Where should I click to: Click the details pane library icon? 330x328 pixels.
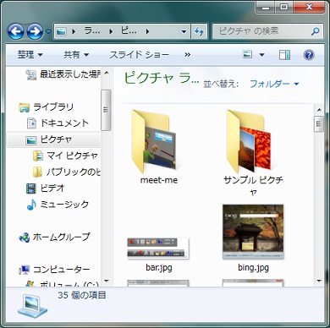click(x=32, y=305)
